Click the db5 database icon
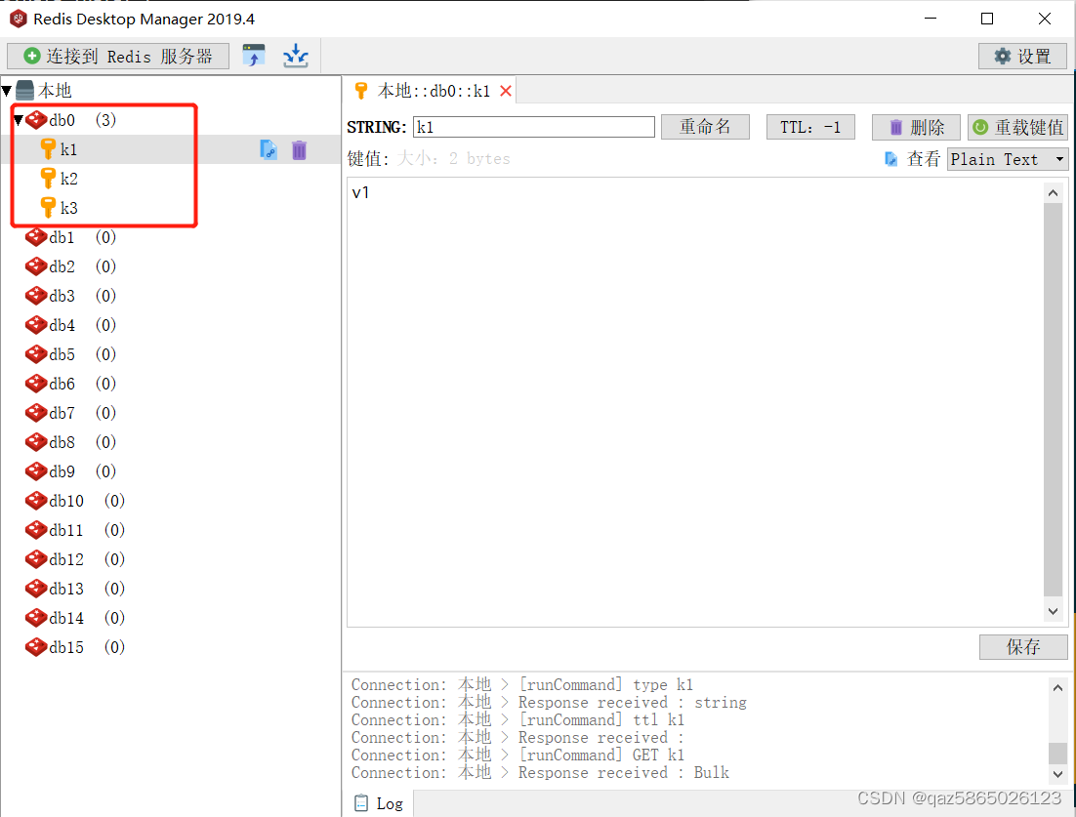The height and width of the screenshot is (817, 1076). 36,354
